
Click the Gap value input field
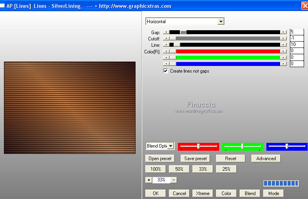pyautogui.click(x=297, y=32)
